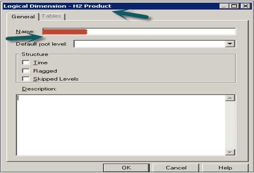
Task: Click the Description scrollbar track
Action: click(x=230, y=125)
